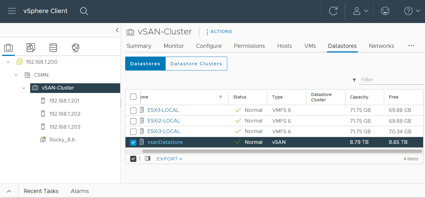This screenshot has width=425, height=198.
Task: Open the Hosts tab
Action: [x=285, y=46]
